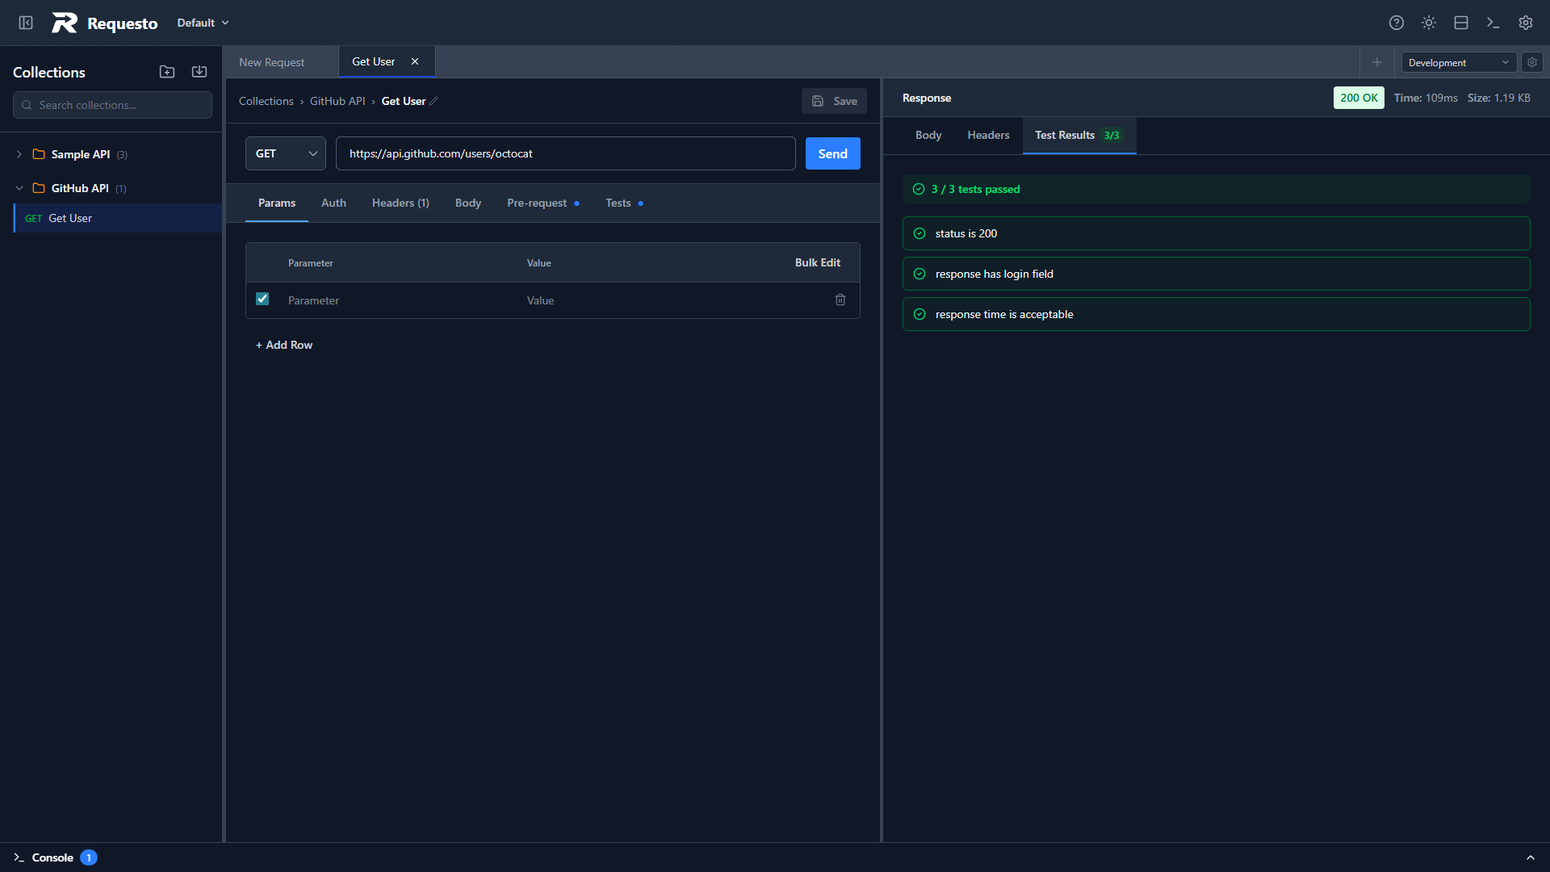Click check icon beside response time is acceptable
The image size is (1550, 872).
[x=919, y=314]
